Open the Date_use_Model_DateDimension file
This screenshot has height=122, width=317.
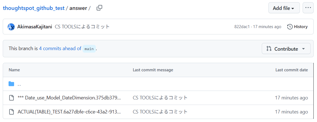point(69,98)
